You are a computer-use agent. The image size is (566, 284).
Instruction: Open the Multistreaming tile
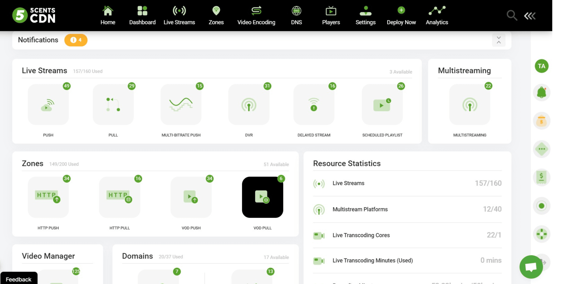(470, 104)
